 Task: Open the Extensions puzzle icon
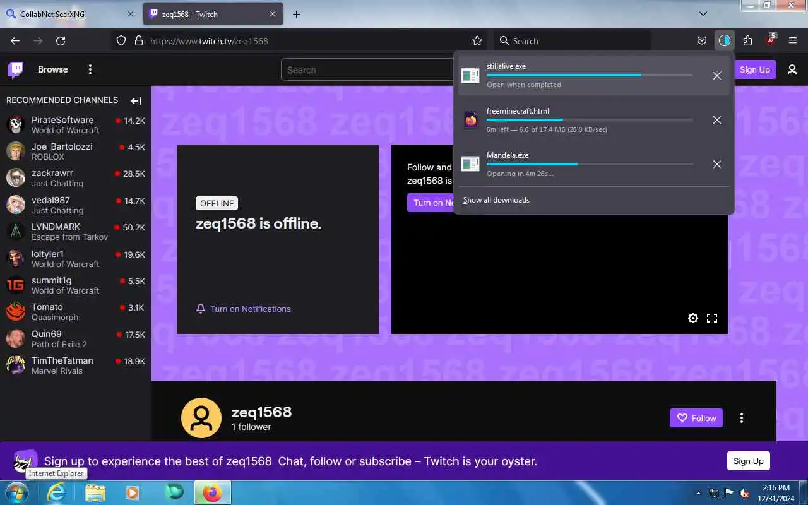click(747, 40)
